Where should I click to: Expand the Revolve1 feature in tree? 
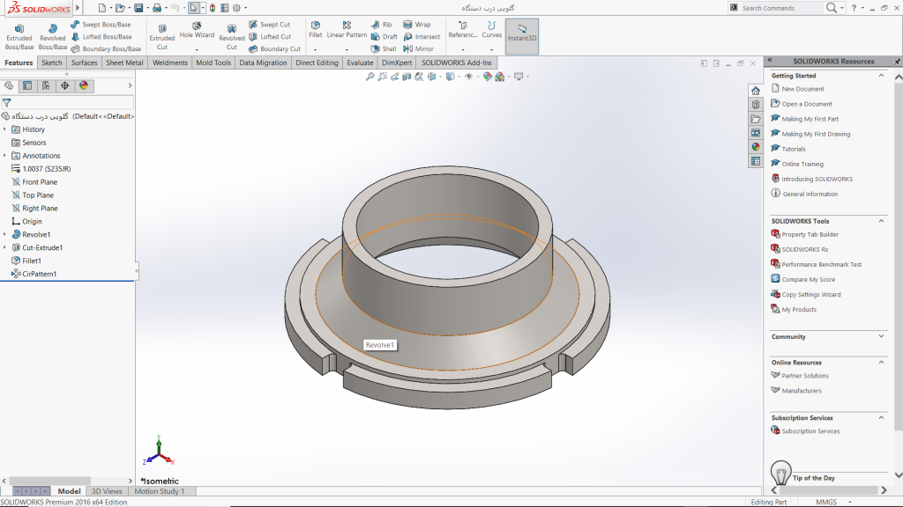coord(5,234)
